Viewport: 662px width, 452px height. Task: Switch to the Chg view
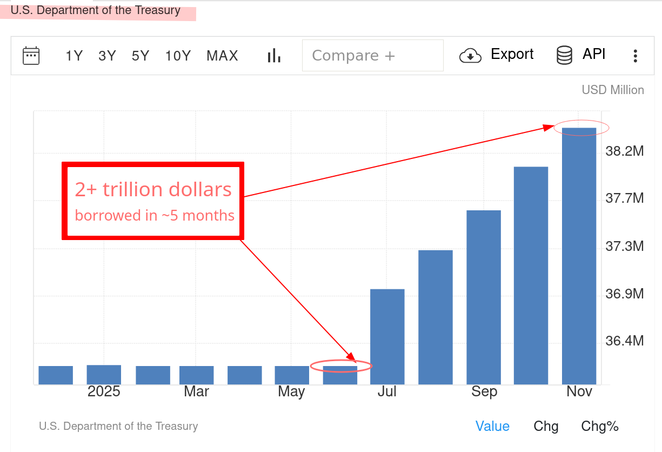(546, 426)
